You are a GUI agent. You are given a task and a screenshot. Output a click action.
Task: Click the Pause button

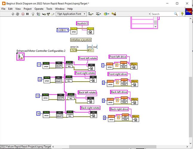pos(27,14)
